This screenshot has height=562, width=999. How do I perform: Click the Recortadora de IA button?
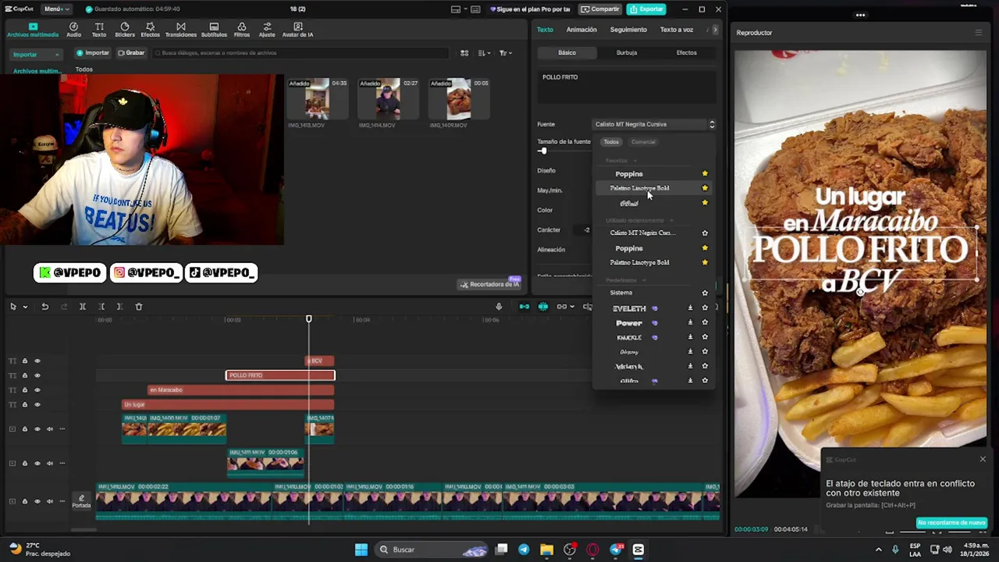(x=489, y=284)
